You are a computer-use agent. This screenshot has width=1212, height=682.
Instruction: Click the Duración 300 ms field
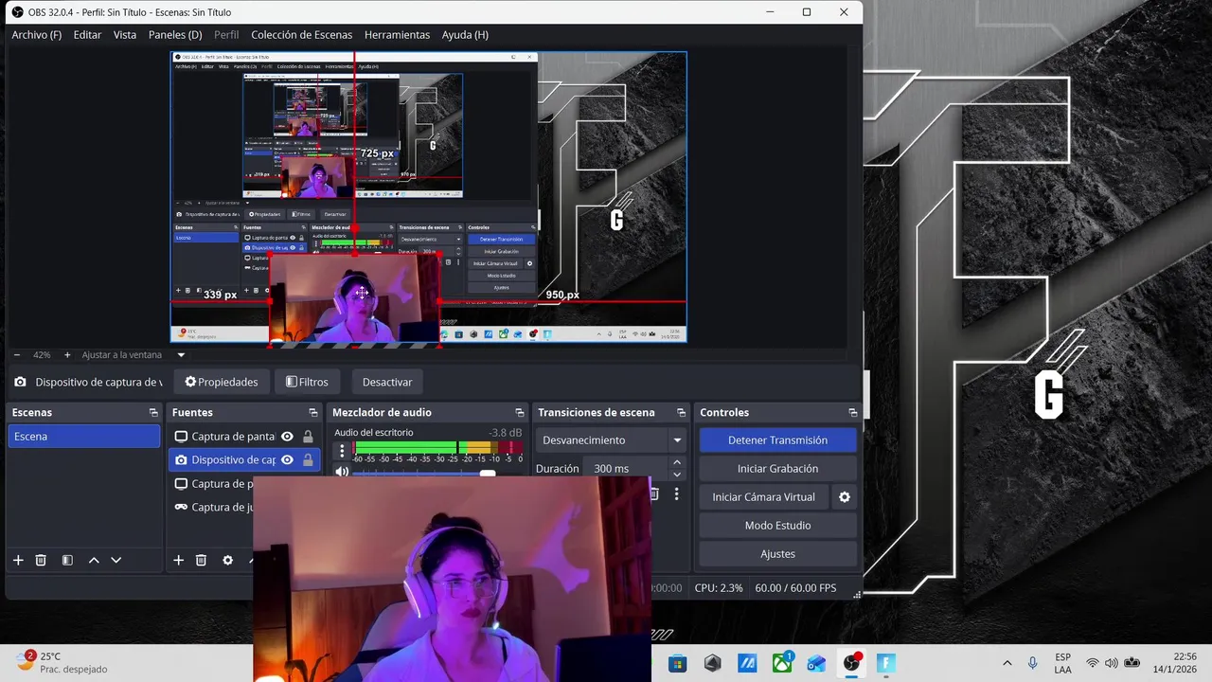pyautogui.click(x=625, y=468)
